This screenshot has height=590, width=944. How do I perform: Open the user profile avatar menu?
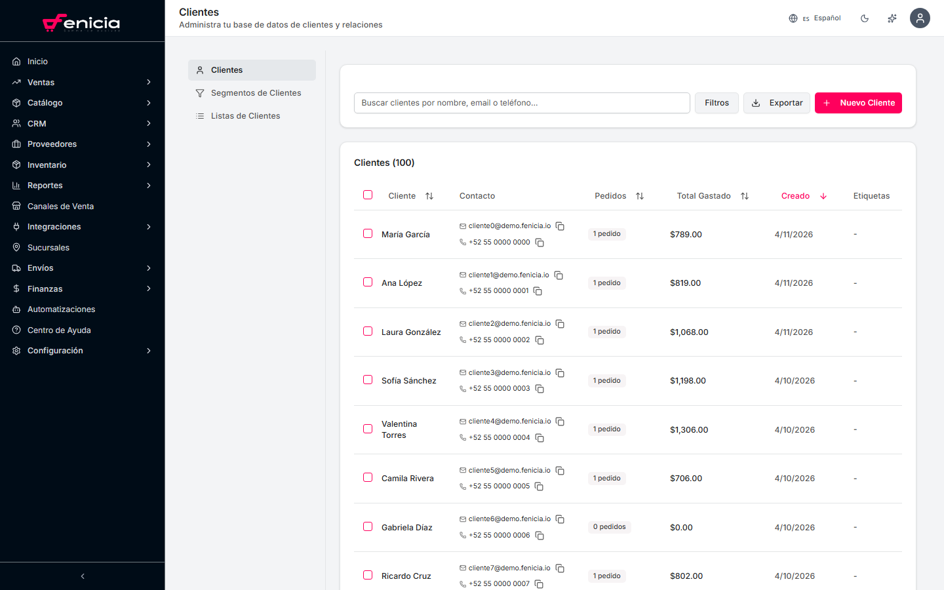tap(920, 18)
